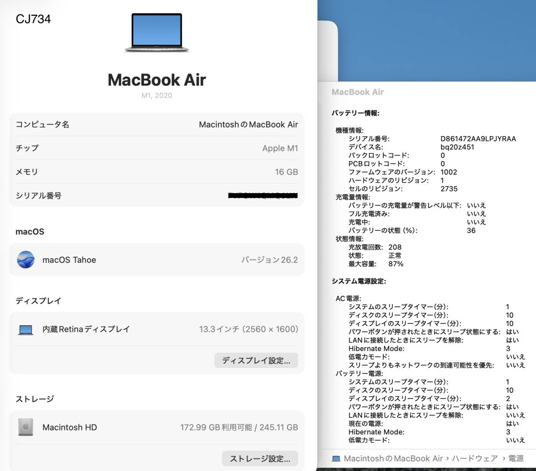Select Macintosh の MacBook Air in path bar

[x=393, y=459]
